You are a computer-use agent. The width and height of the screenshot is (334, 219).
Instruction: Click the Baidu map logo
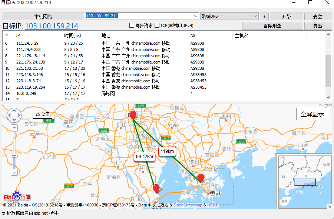tap(17, 196)
